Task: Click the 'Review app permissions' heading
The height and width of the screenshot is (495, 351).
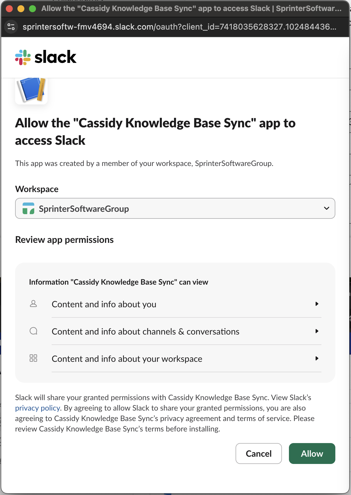Action: click(x=64, y=240)
